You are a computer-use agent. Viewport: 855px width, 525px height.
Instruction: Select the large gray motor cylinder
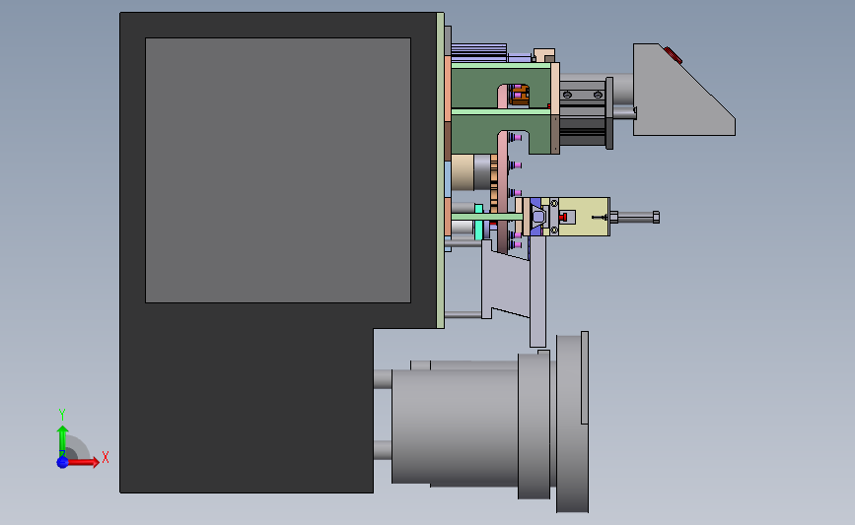tap(455, 427)
